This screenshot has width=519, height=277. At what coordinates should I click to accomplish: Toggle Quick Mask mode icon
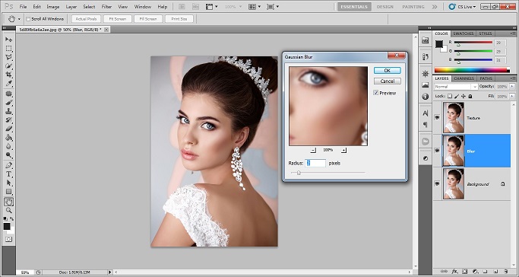(x=8, y=239)
